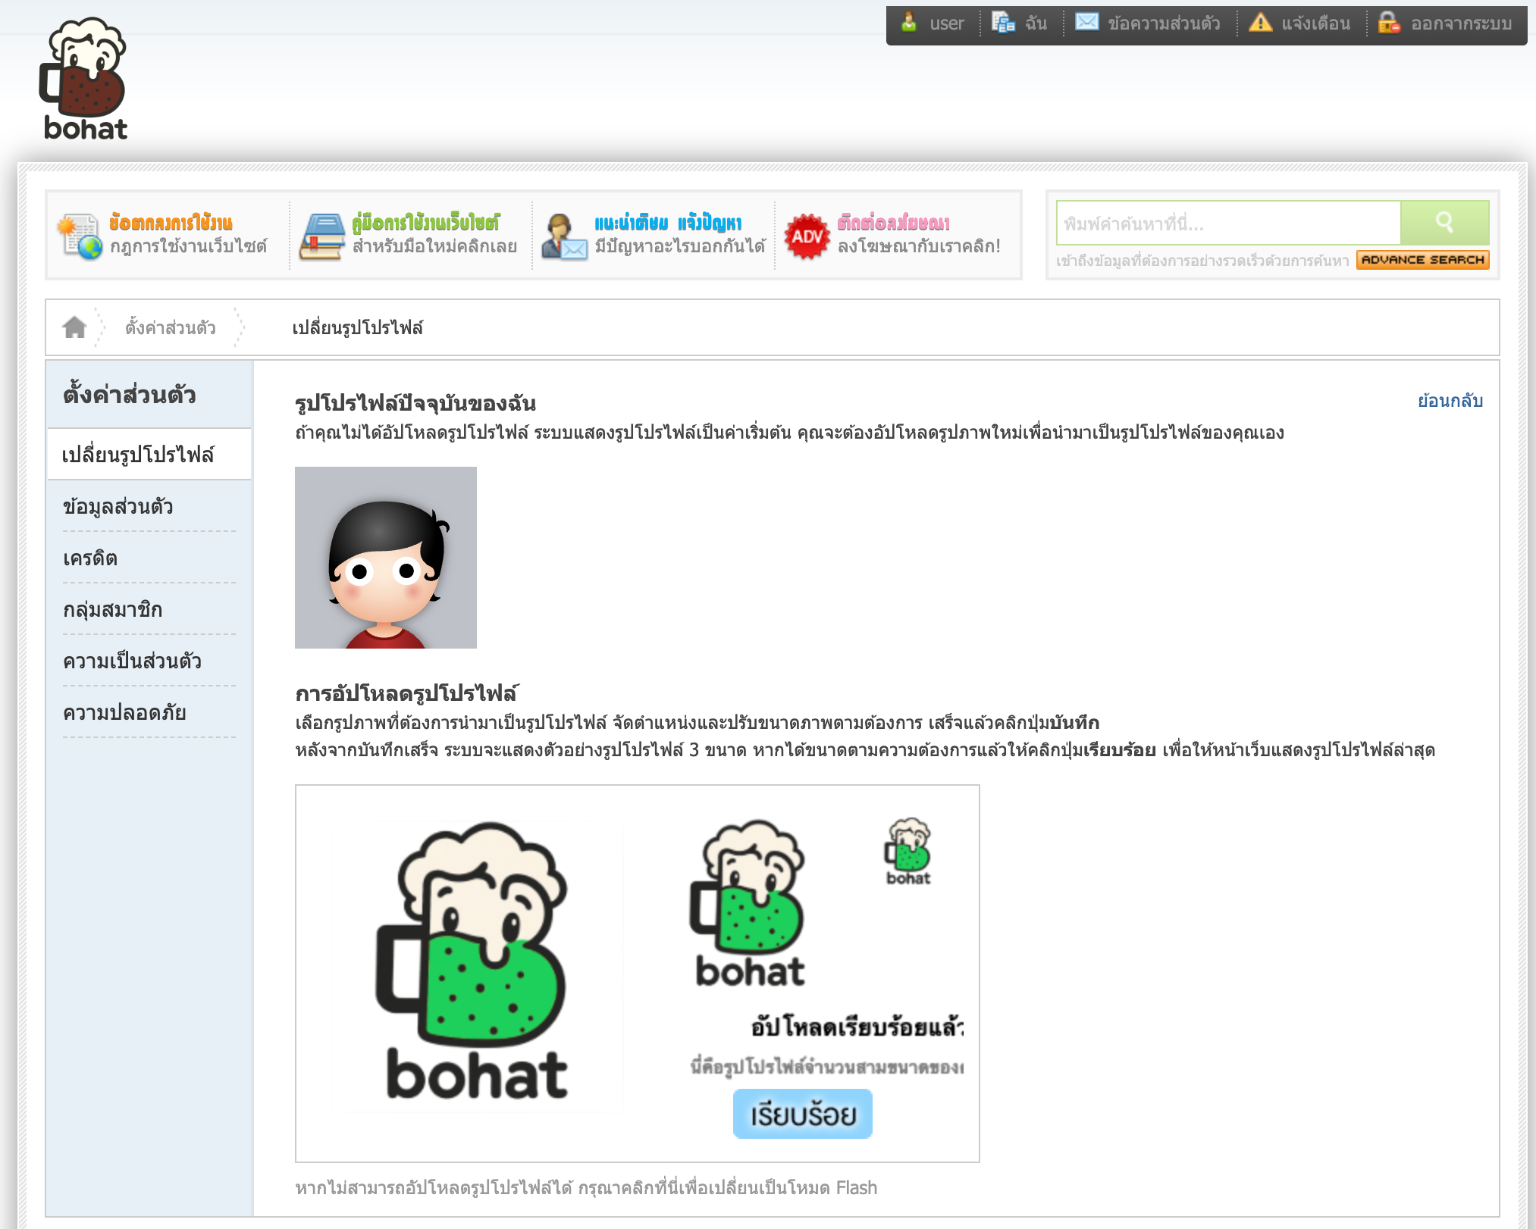Open the user manual books icon
Viewport: 1536px width, 1229px height.
coord(322,236)
